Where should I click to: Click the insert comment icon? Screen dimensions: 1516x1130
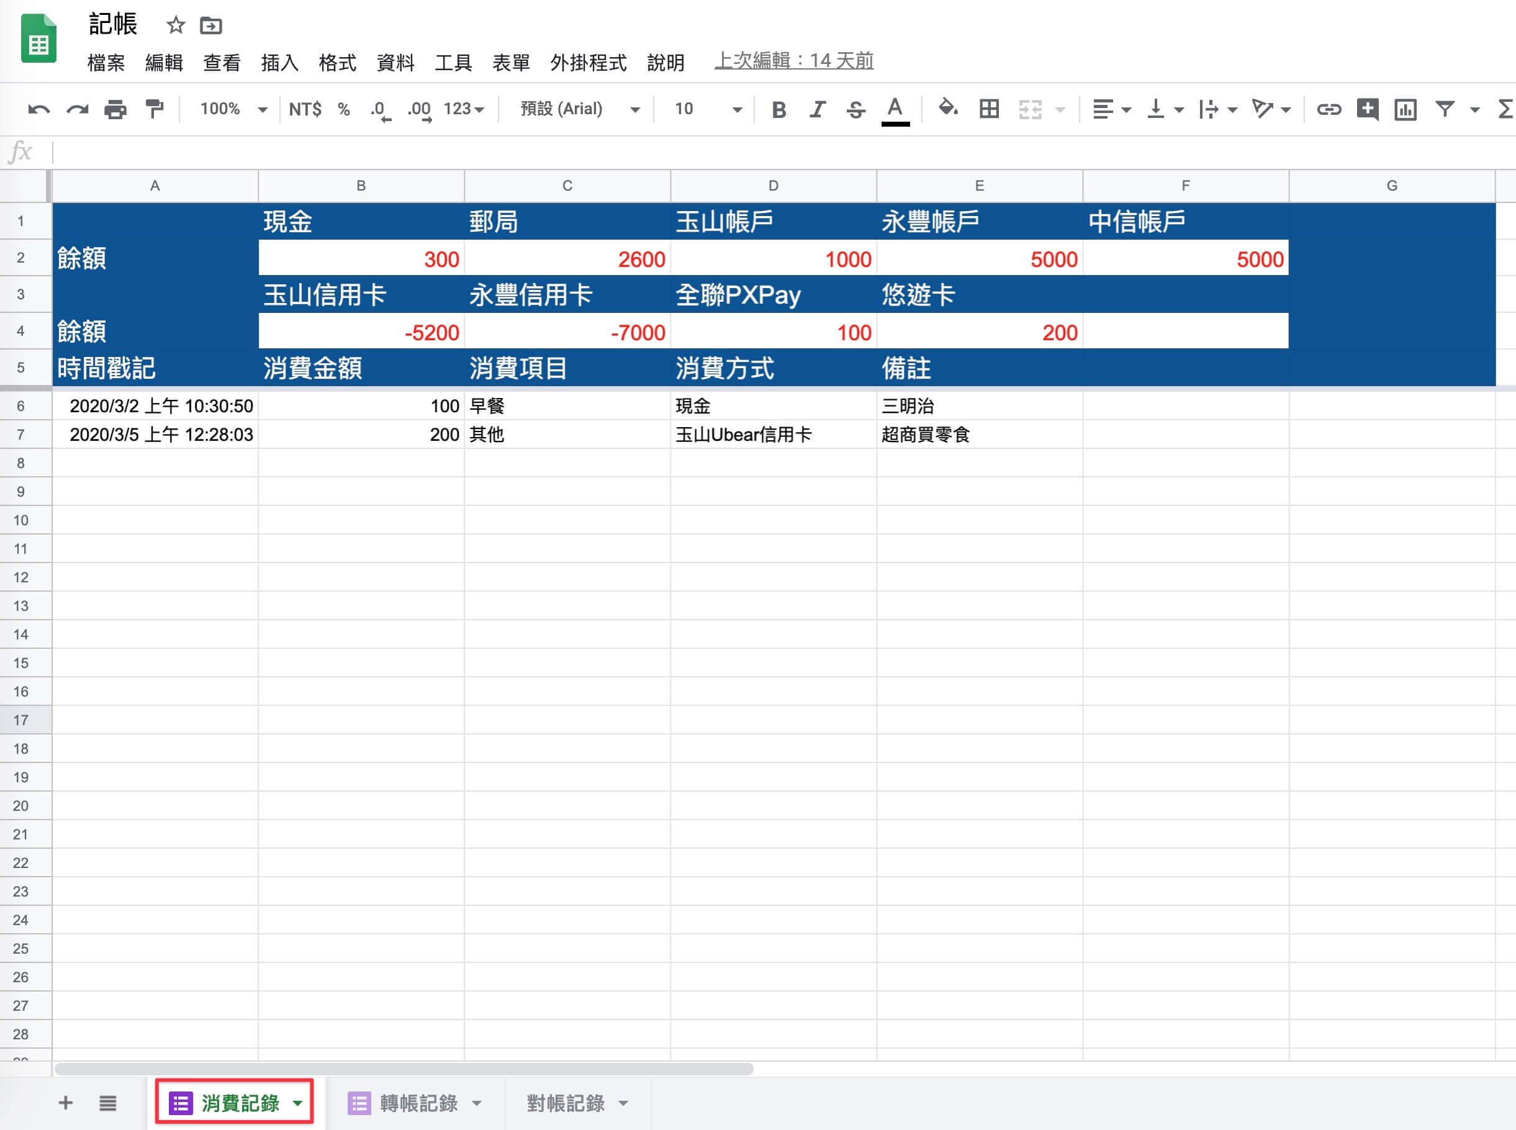coord(1367,109)
